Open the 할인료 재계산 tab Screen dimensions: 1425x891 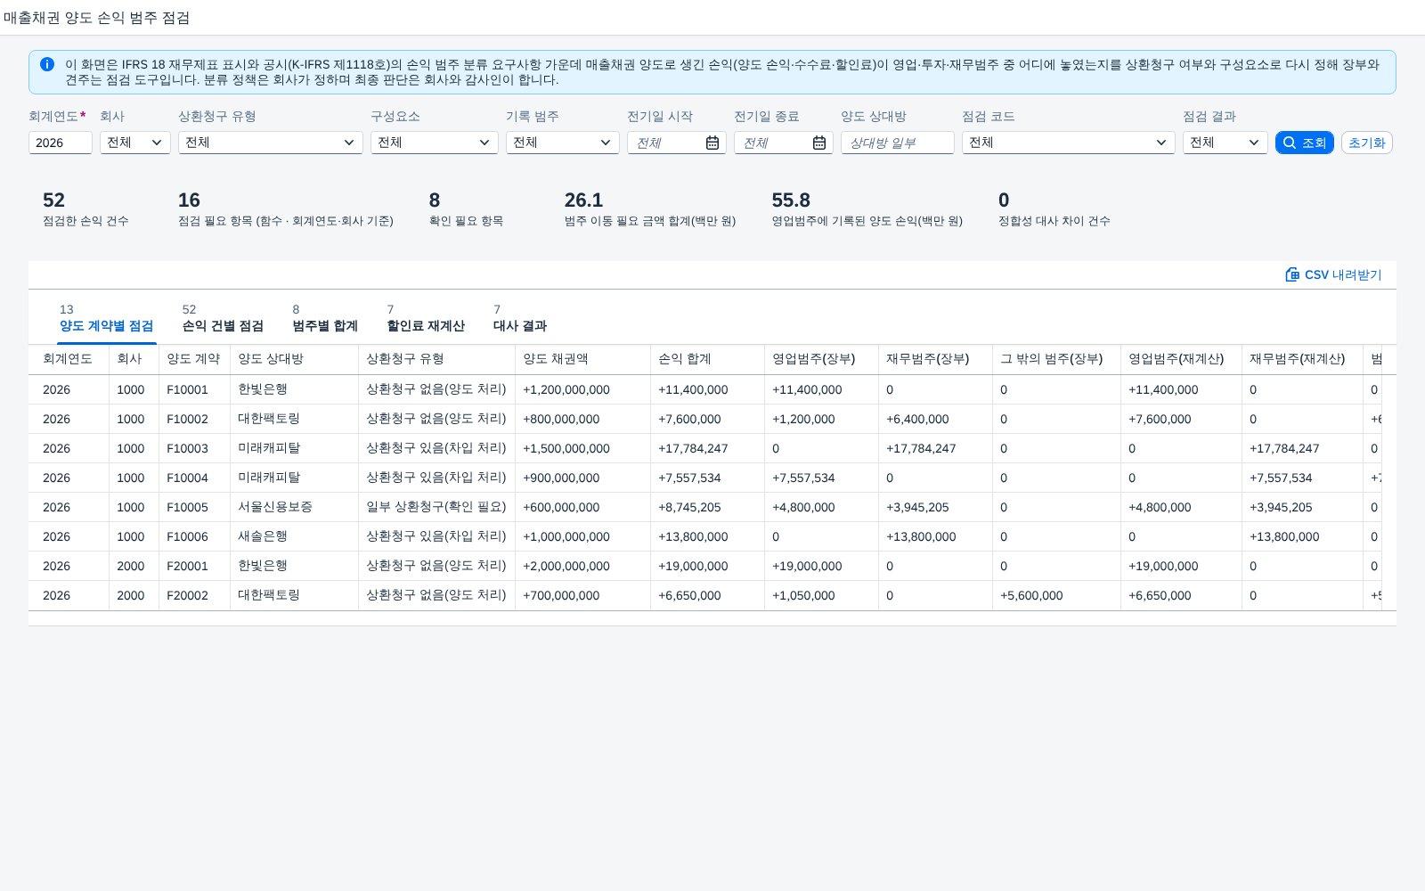[x=426, y=318]
